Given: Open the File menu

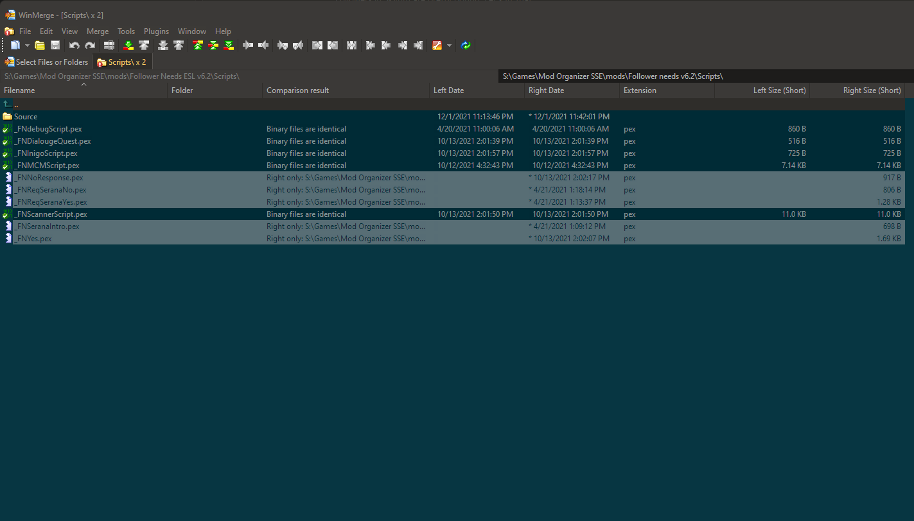Looking at the screenshot, I should (x=25, y=31).
